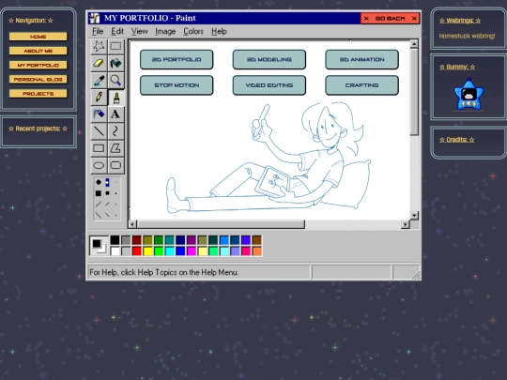
Task: Click the Paint app icon in title bar
Action: [95, 18]
